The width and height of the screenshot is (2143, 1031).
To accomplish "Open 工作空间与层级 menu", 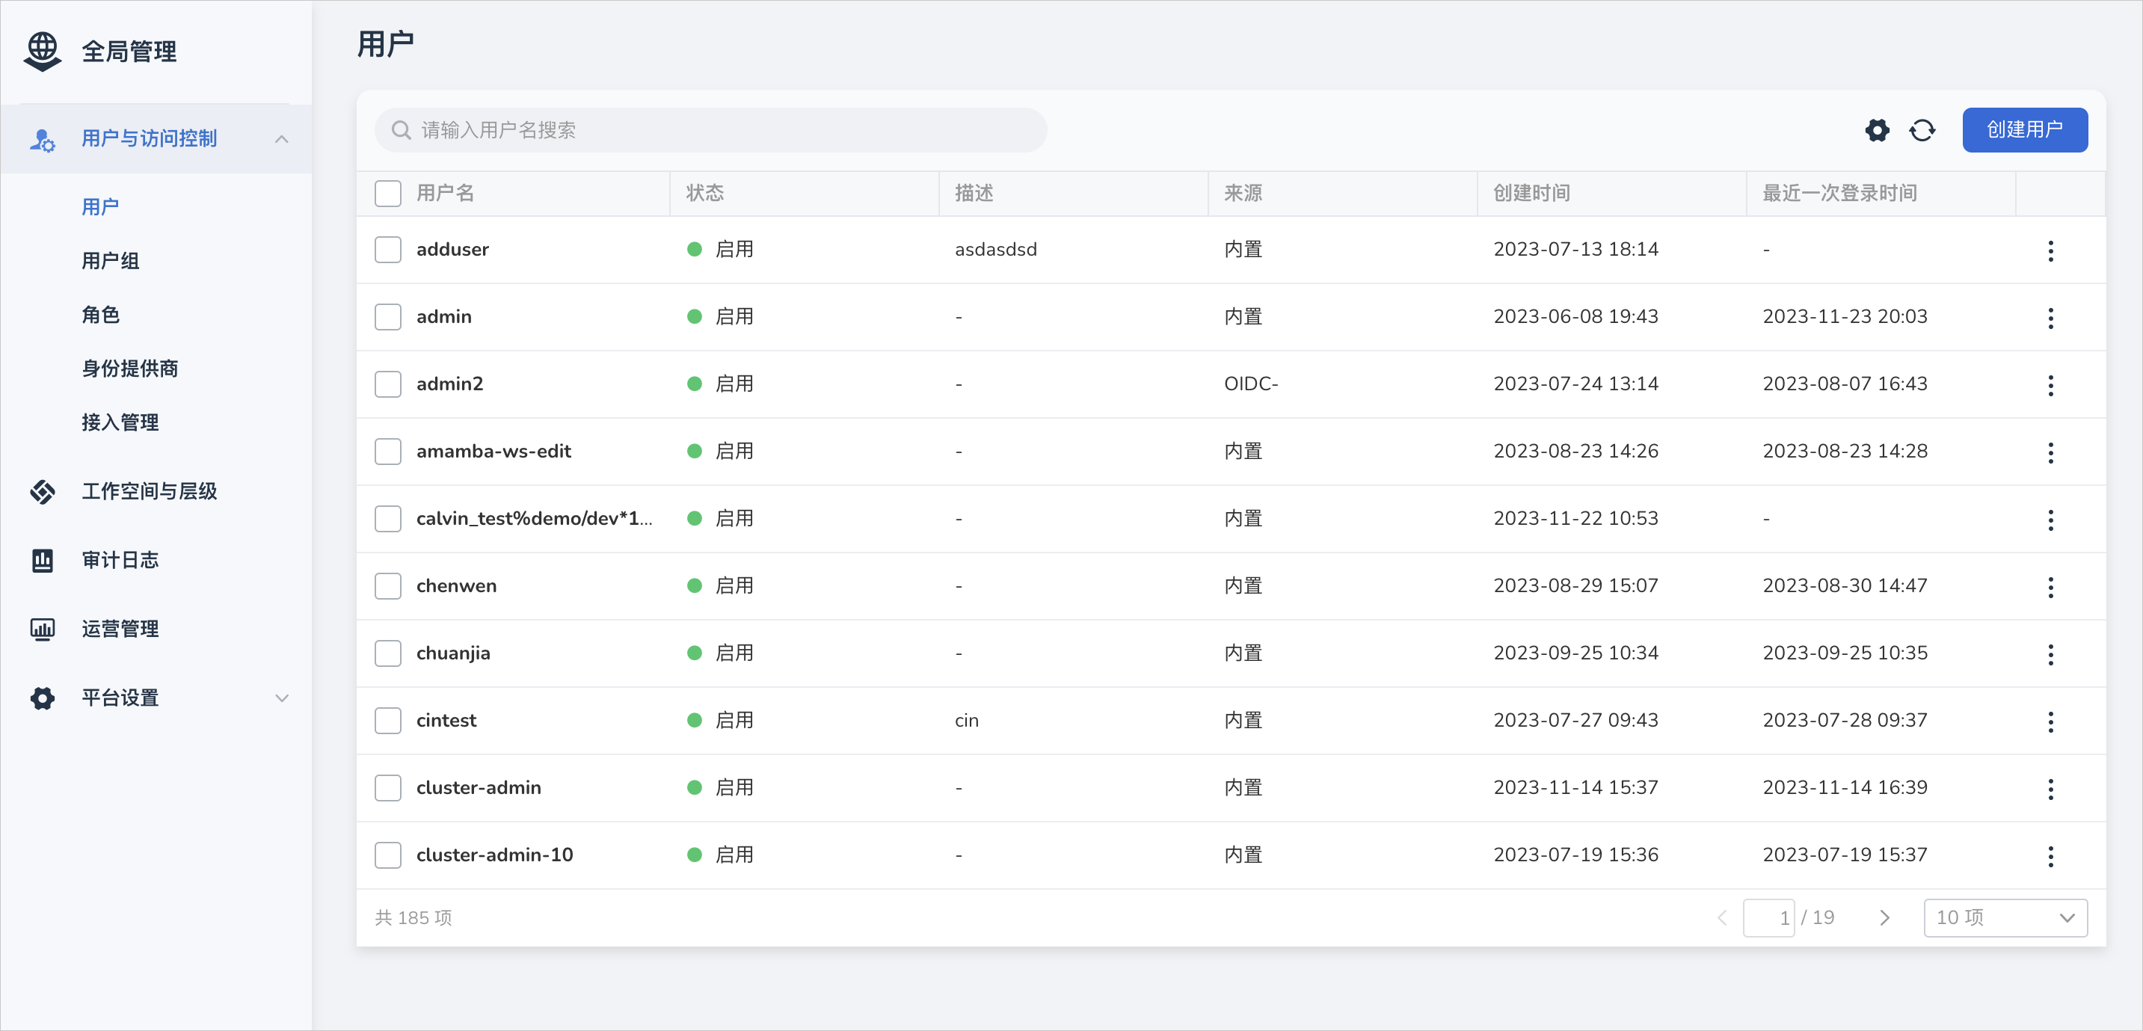I will 150,492.
